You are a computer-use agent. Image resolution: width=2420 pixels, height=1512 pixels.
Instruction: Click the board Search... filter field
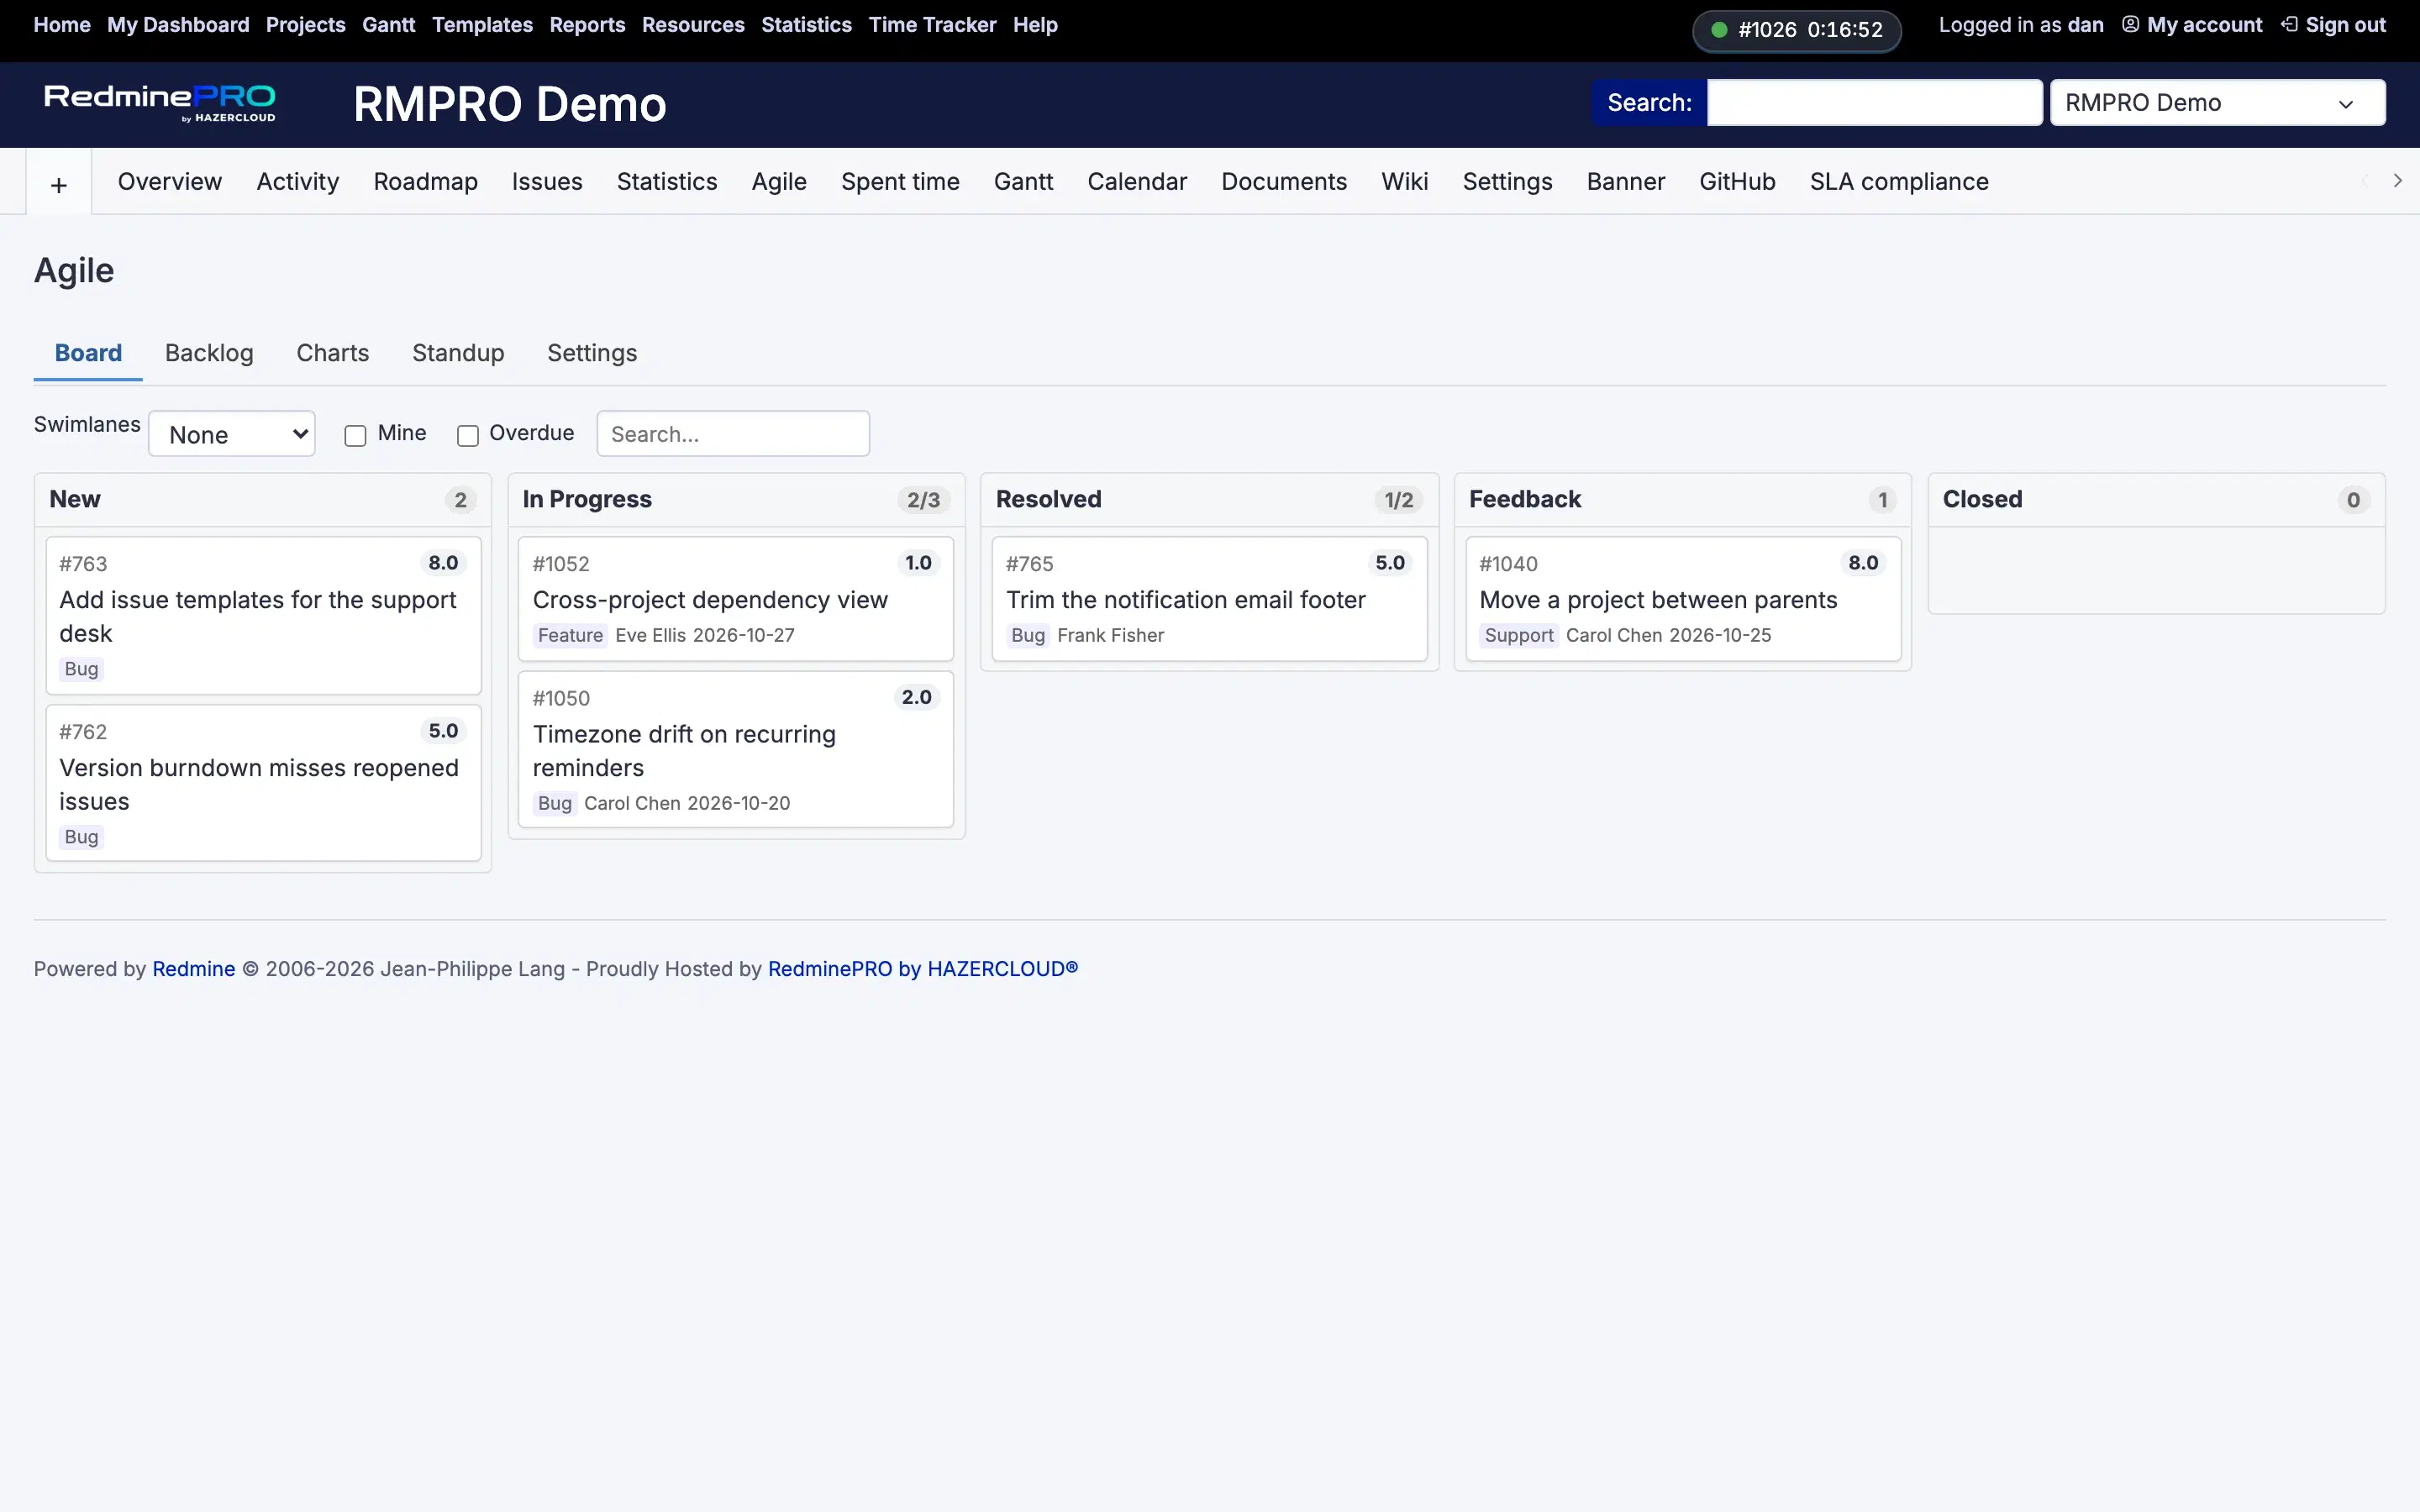tap(733, 434)
